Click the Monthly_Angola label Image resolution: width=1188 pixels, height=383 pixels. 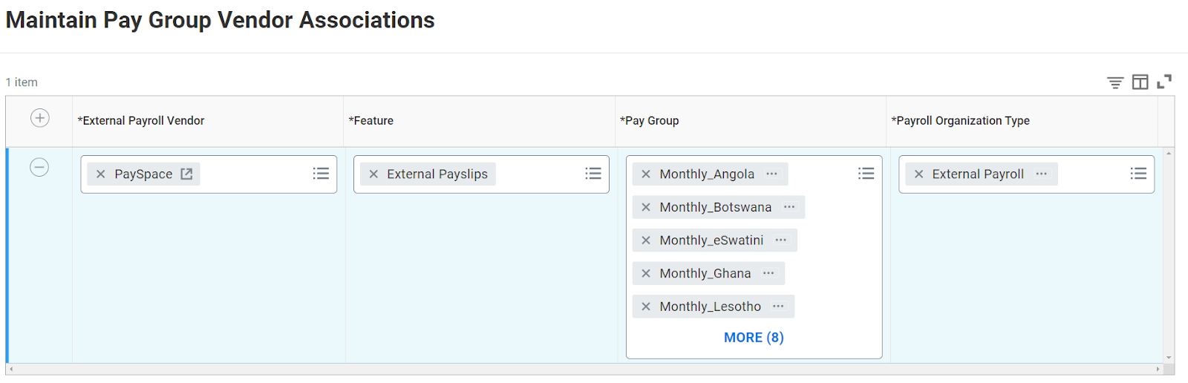[707, 174]
